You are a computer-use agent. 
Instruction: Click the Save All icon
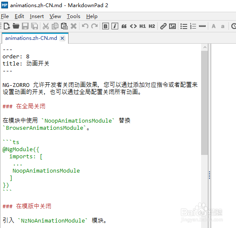(34, 26)
